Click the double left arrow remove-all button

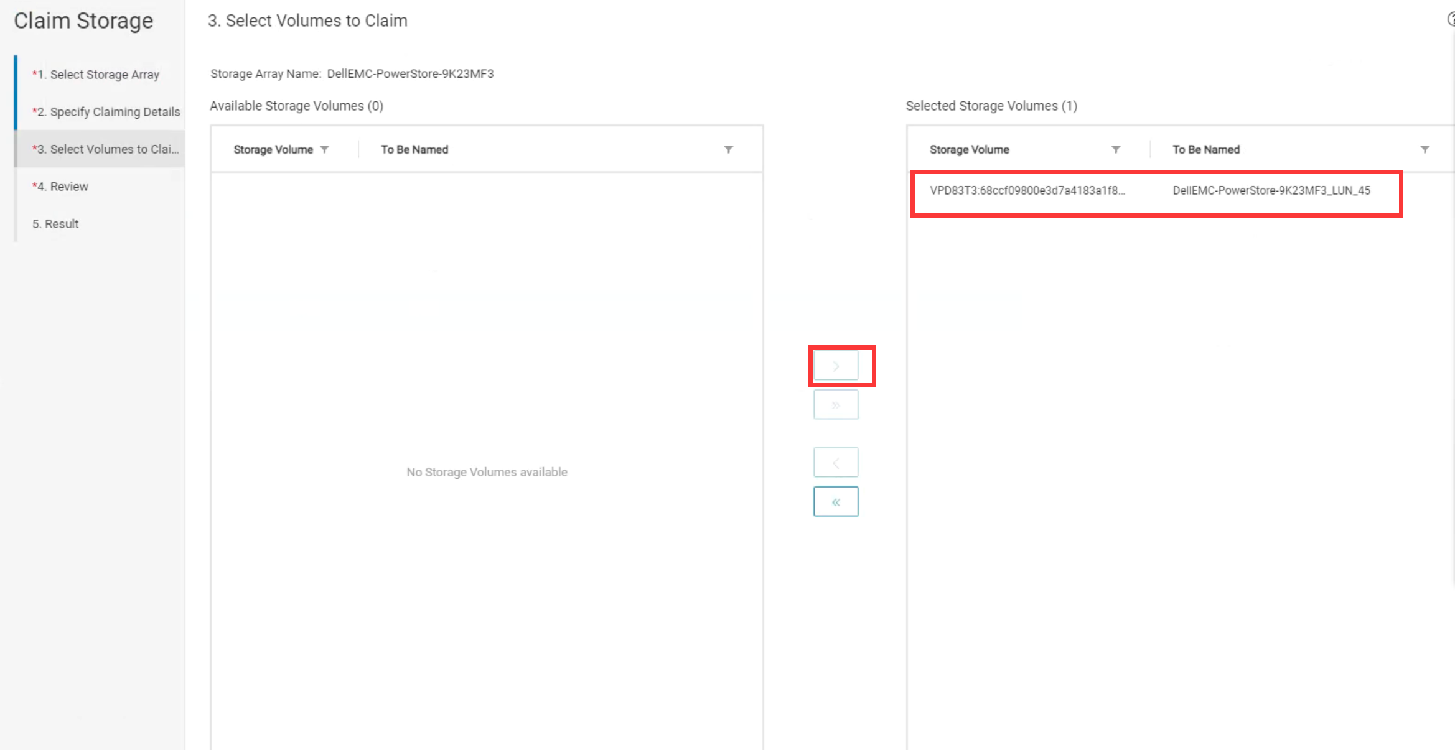836,502
